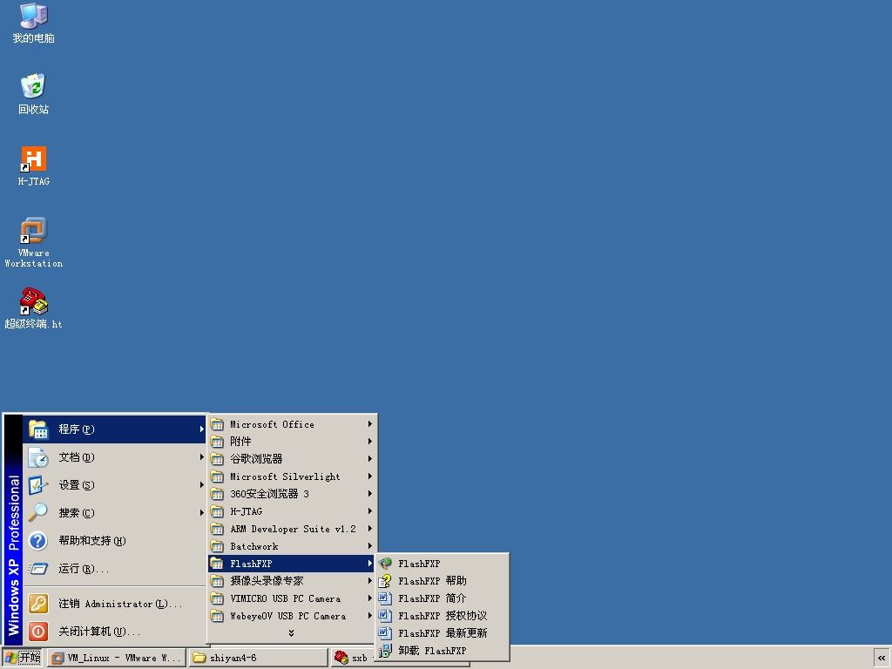
Task: Expand the Microsoft Silverlight submenu arrow
Action: point(369,476)
